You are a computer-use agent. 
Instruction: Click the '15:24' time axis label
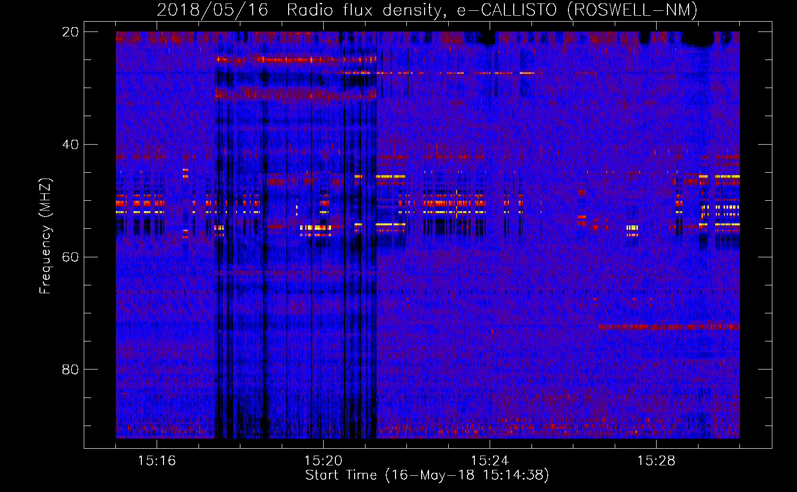(490, 461)
